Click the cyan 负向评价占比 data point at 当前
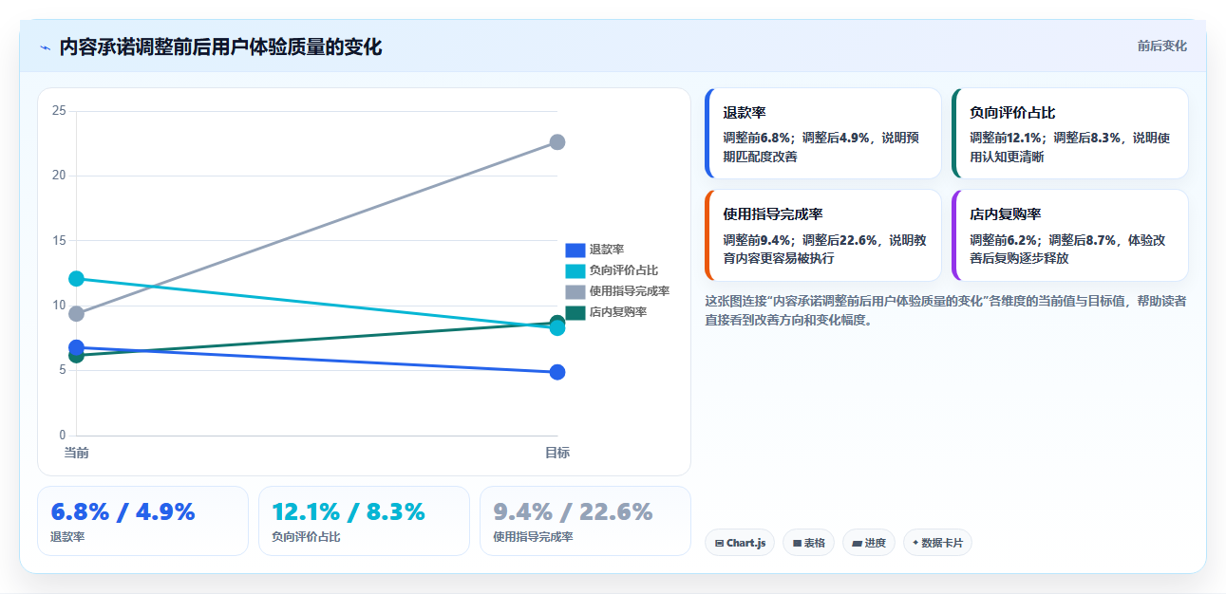This screenshot has height=594, width=1226. click(x=76, y=279)
